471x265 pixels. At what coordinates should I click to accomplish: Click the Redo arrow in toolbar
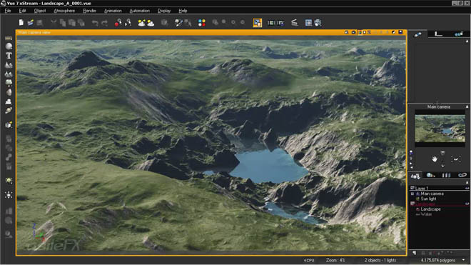(x=104, y=23)
